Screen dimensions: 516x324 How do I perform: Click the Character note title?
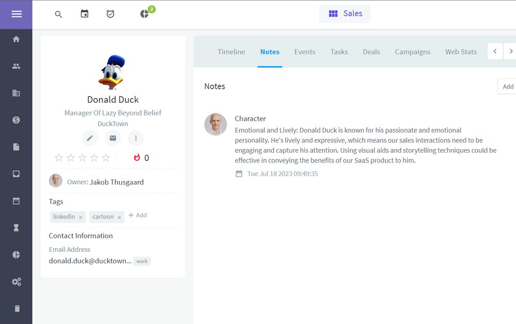pos(250,119)
